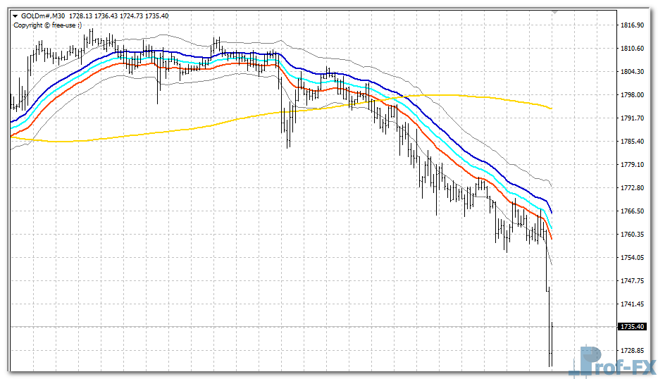Click the gray chart shift triangle marker
The image size is (658, 379).
click(555, 11)
